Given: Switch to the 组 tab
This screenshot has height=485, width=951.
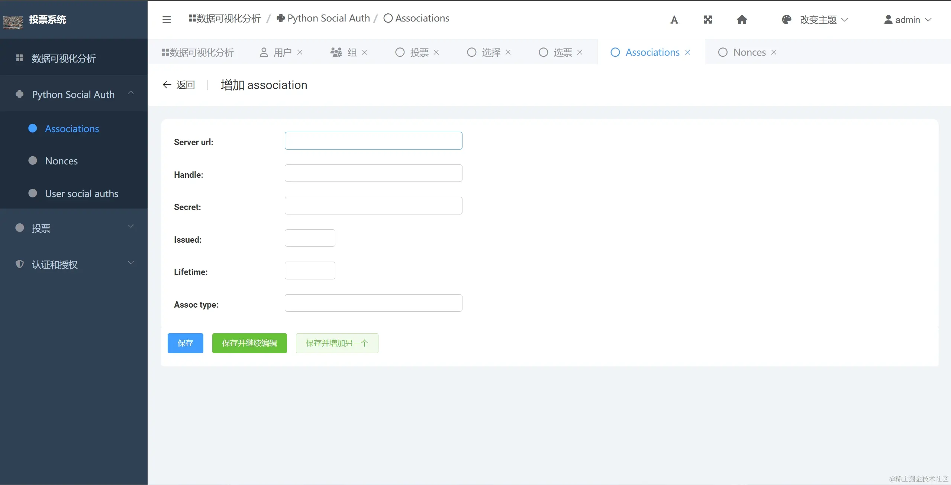Looking at the screenshot, I should click(352, 52).
